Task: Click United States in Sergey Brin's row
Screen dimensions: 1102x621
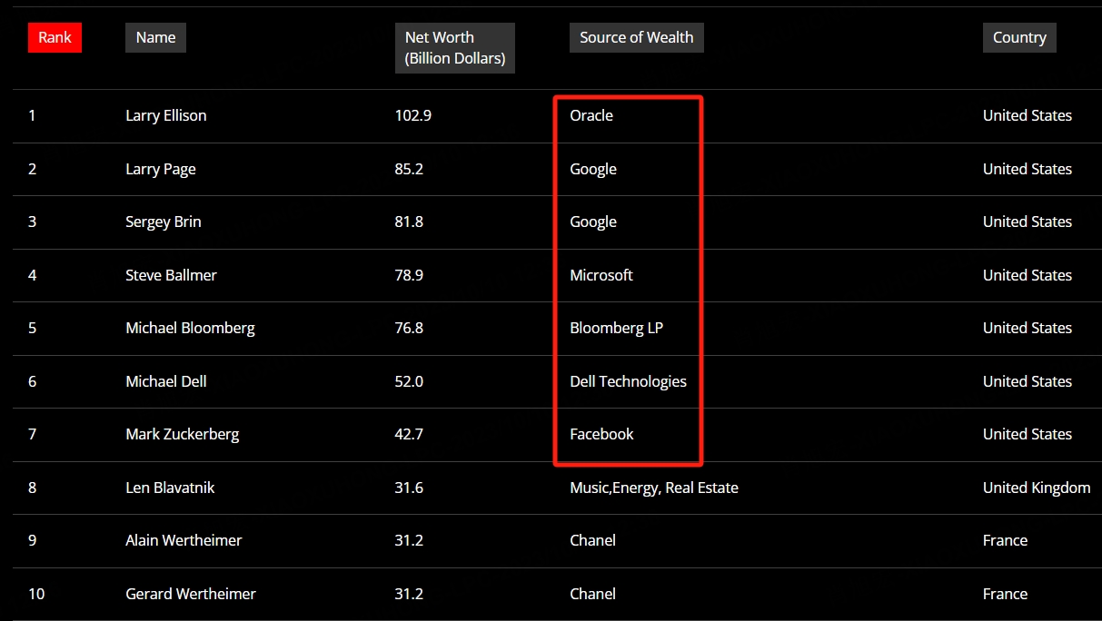Action: click(x=1028, y=222)
